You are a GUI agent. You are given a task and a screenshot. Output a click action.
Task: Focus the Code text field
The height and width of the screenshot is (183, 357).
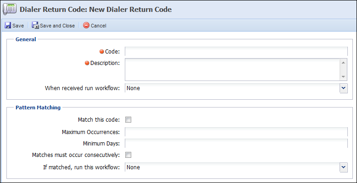(236, 51)
